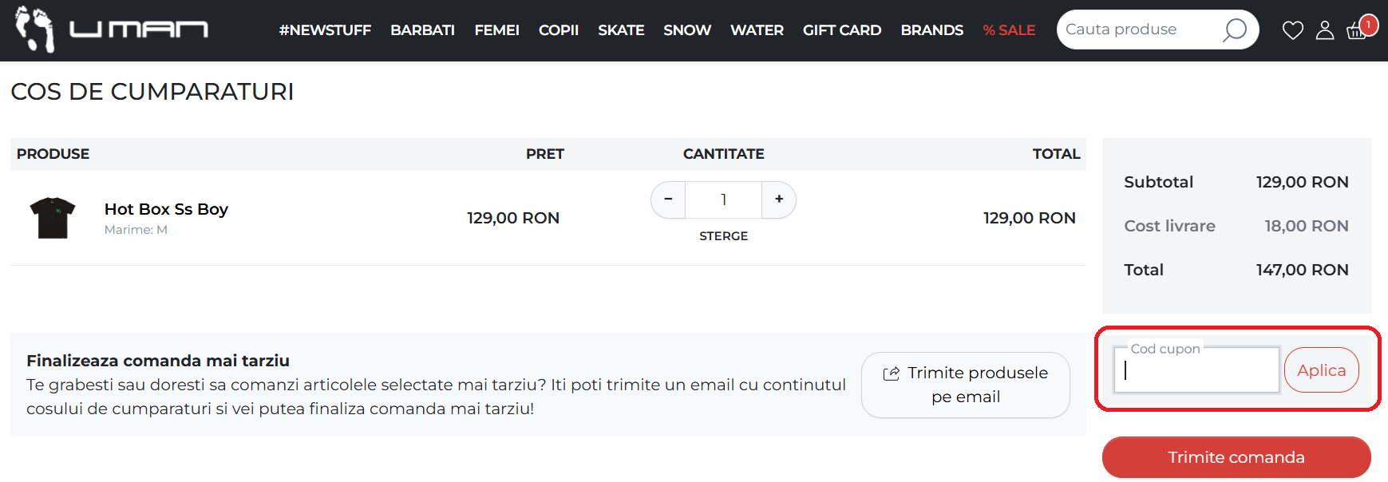Screen dimensions: 1388x482
Task: Decrease quantity with the minus button
Action: click(x=669, y=200)
